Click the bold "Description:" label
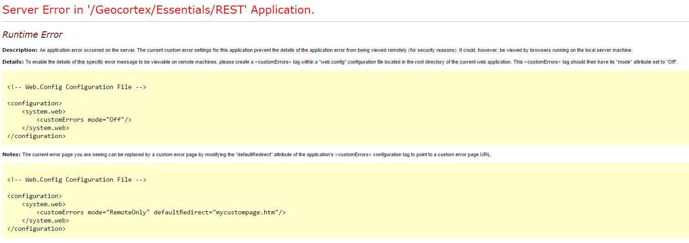Image resolution: width=689 pixels, height=243 pixels. point(20,50)
